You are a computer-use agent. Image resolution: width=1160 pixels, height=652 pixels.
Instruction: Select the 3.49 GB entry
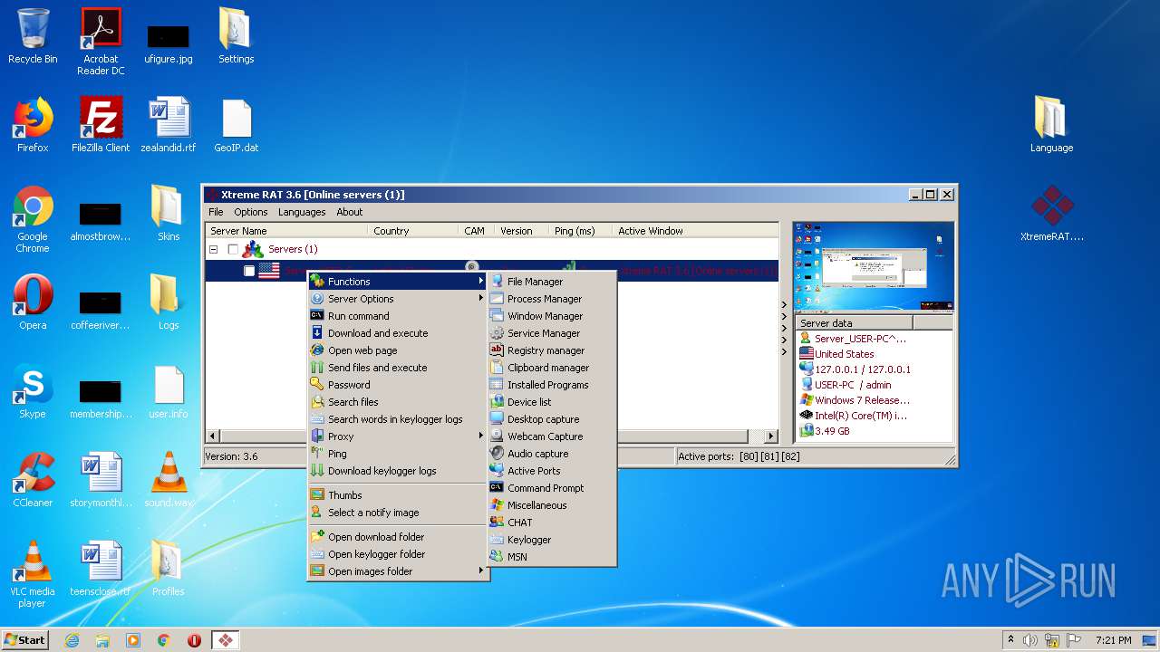832,431
